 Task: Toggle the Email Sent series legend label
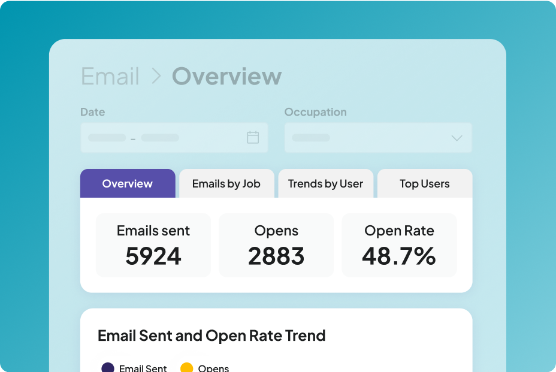click(x=143, y=368)
